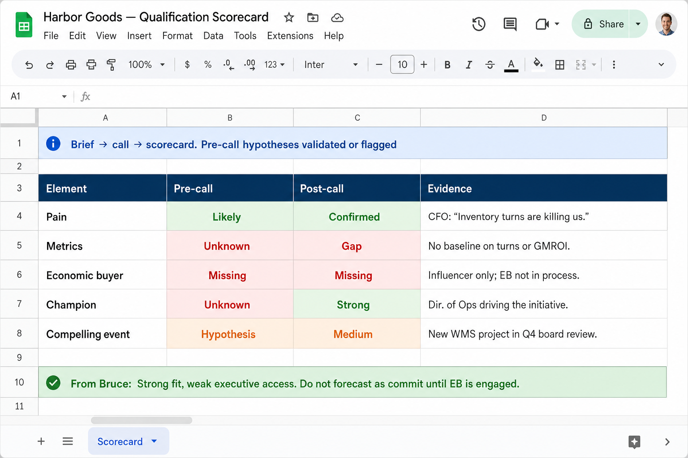Click the font size input field

402,64
